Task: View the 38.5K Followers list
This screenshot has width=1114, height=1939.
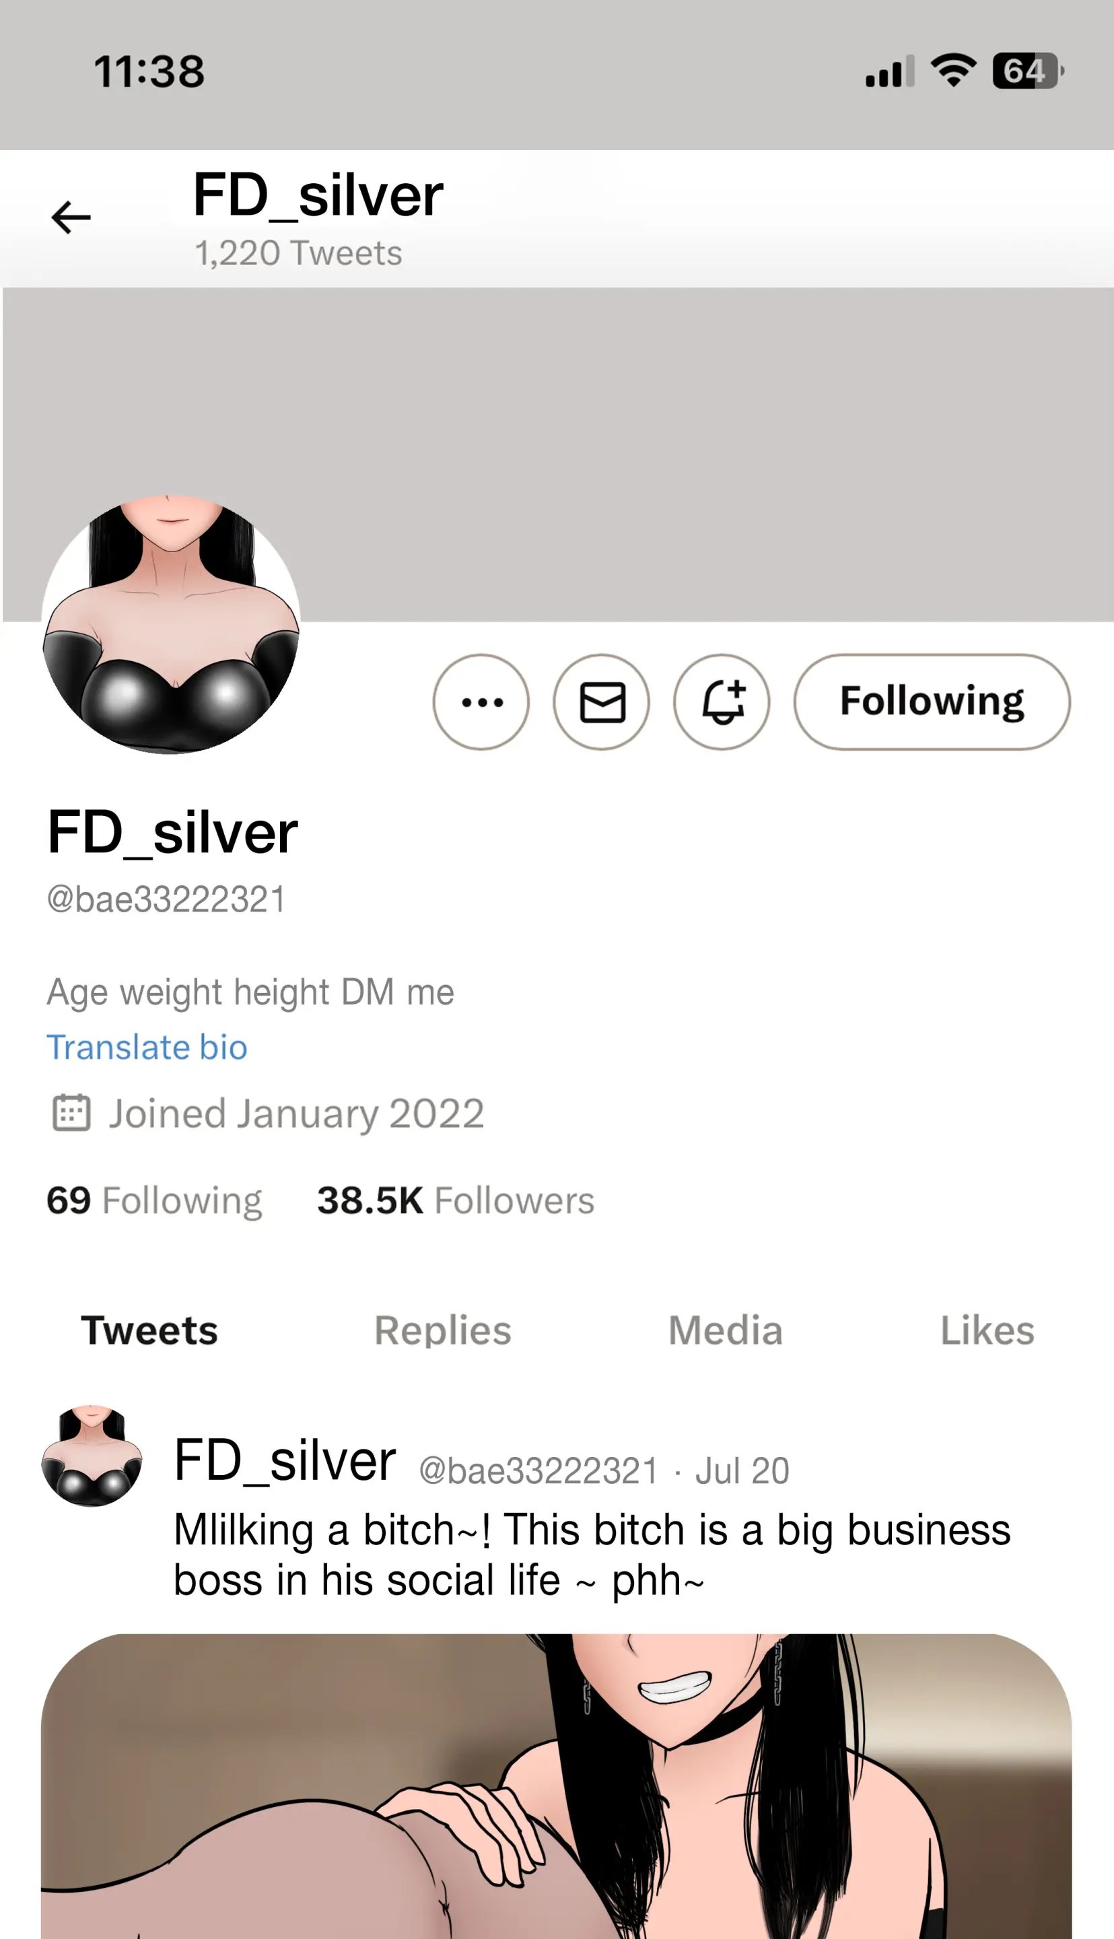Action: (x=456, y=1200)
